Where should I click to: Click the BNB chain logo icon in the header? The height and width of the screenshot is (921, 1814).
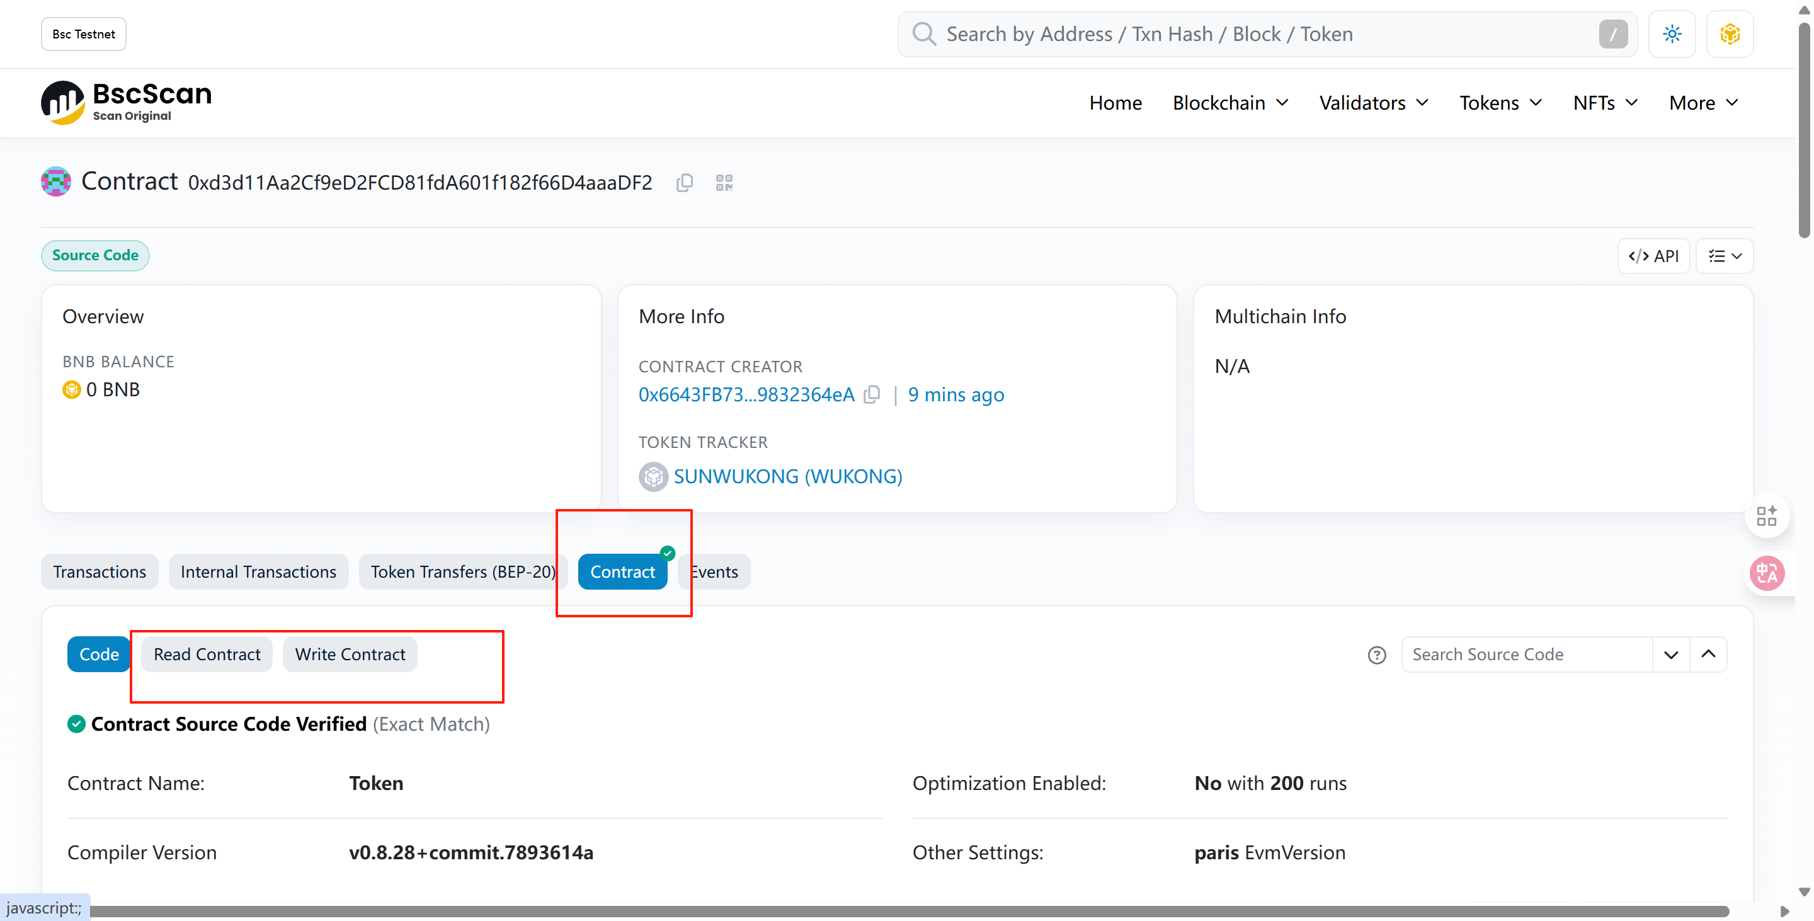pos(1730,34)
